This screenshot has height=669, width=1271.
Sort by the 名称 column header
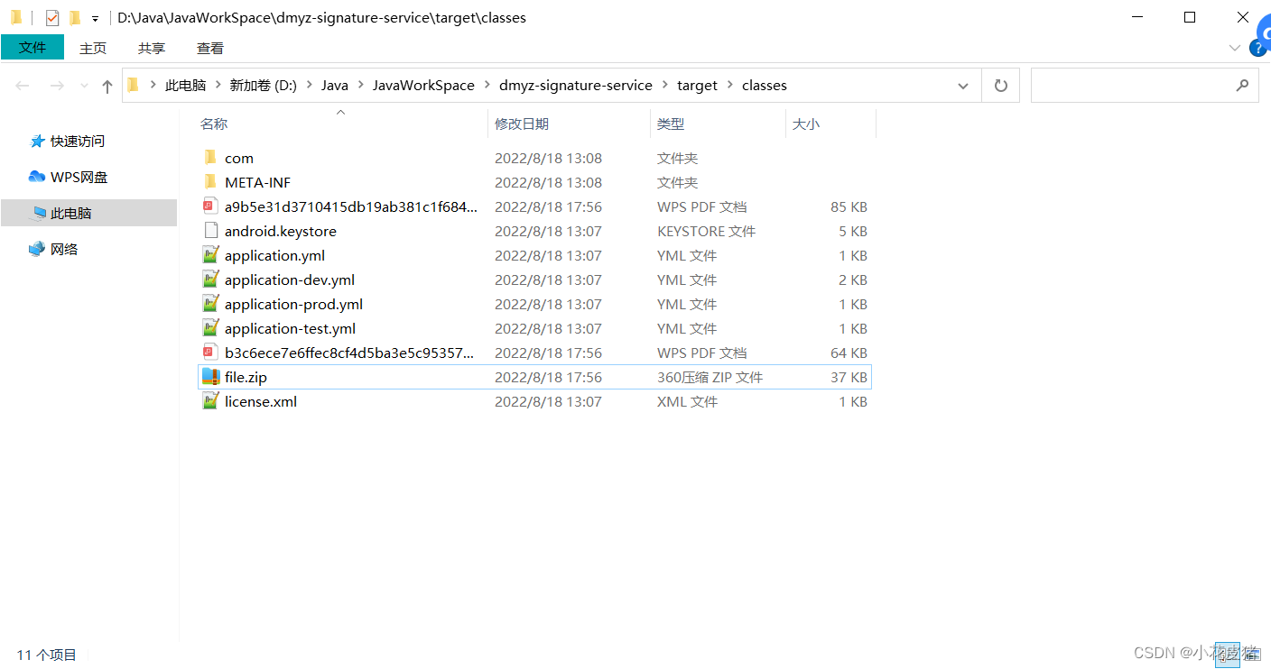click(x=214, y=124)
